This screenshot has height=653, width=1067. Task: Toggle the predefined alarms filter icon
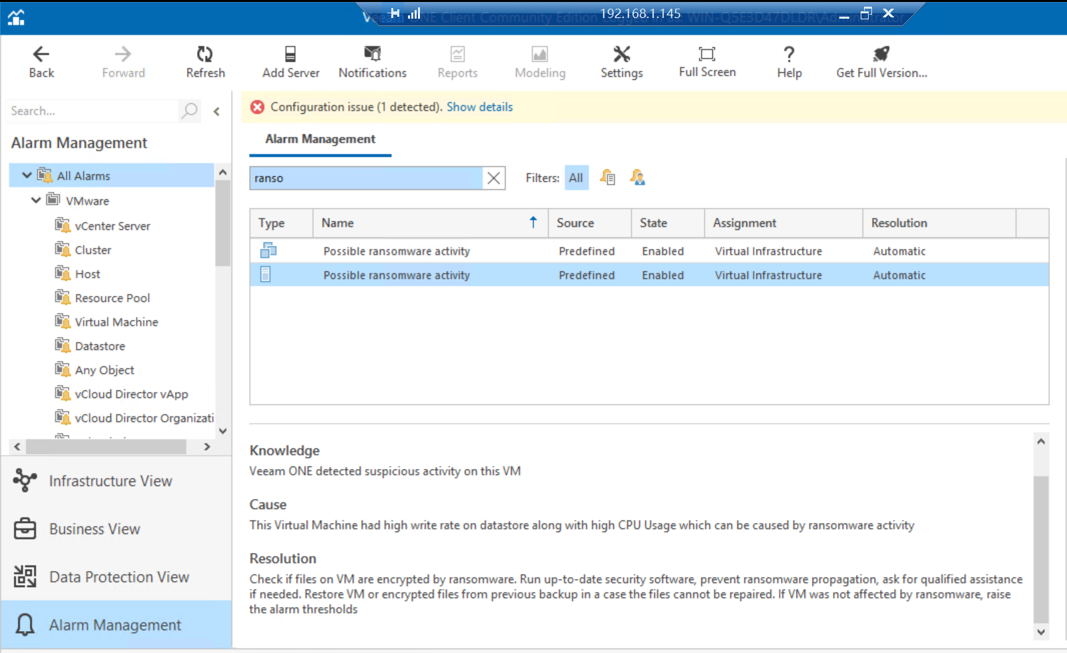pos(607,177)
